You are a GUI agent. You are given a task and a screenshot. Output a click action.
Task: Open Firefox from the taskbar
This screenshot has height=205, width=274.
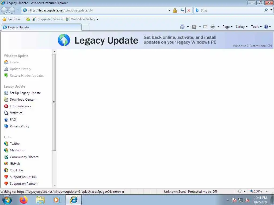[x=24, y=200]
